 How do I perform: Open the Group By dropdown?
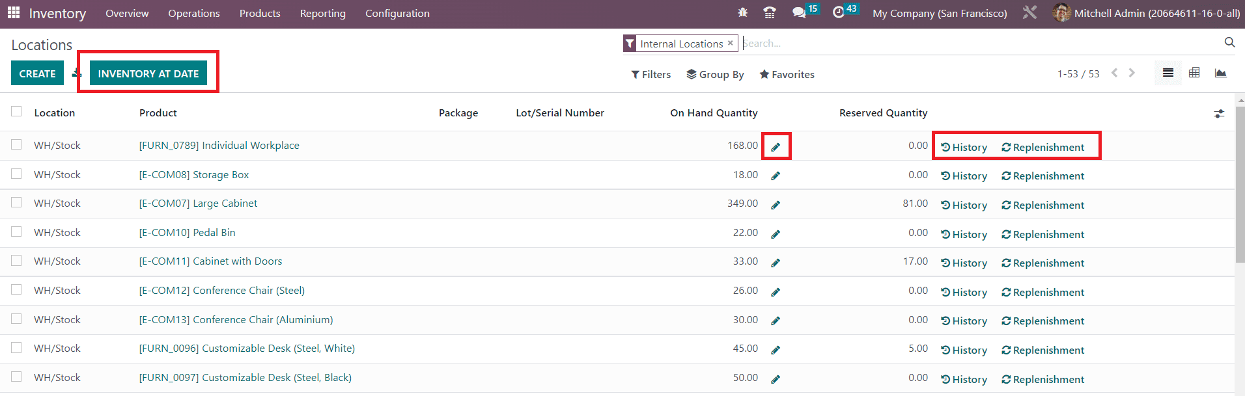(x=715, y=75)
